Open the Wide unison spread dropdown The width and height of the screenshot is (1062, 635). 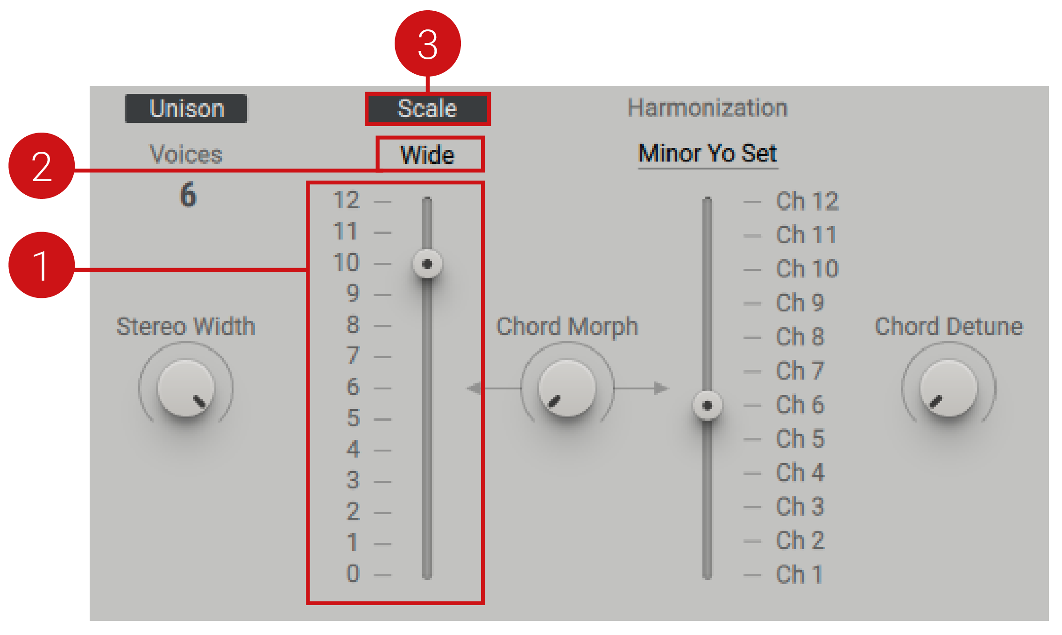[x=427, y=155]
